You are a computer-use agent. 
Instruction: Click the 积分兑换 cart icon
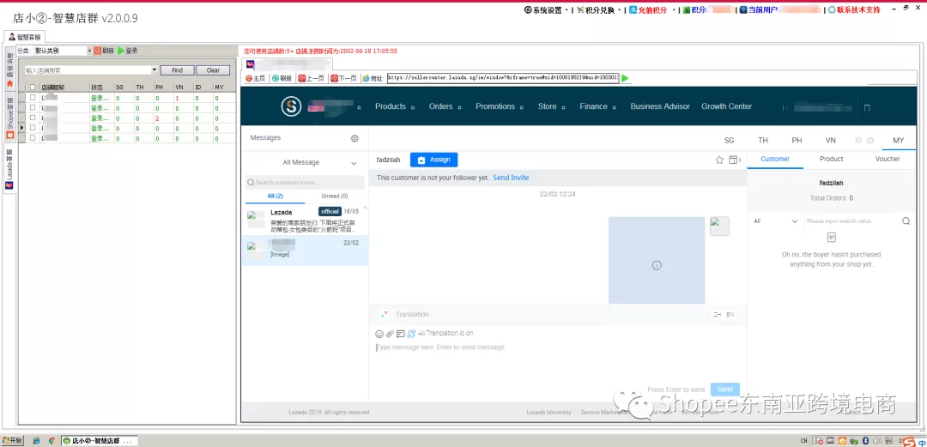pos(580,10)
